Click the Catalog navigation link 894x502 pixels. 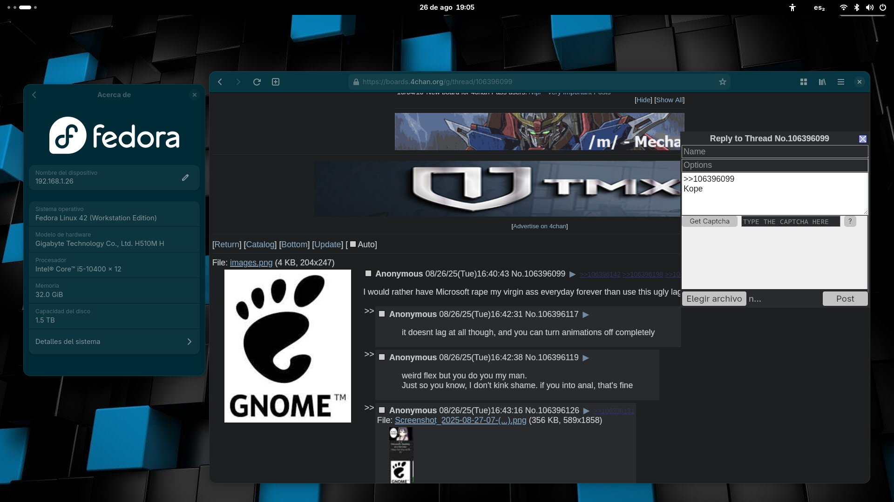click(260, 244)
